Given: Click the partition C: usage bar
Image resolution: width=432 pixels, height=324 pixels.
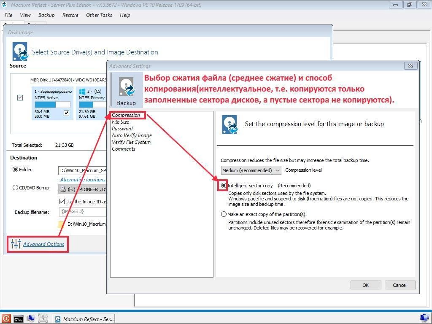Looking at the screenshot, I should 92,105.
